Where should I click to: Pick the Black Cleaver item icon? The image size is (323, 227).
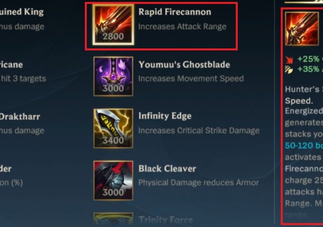point(113,181)
